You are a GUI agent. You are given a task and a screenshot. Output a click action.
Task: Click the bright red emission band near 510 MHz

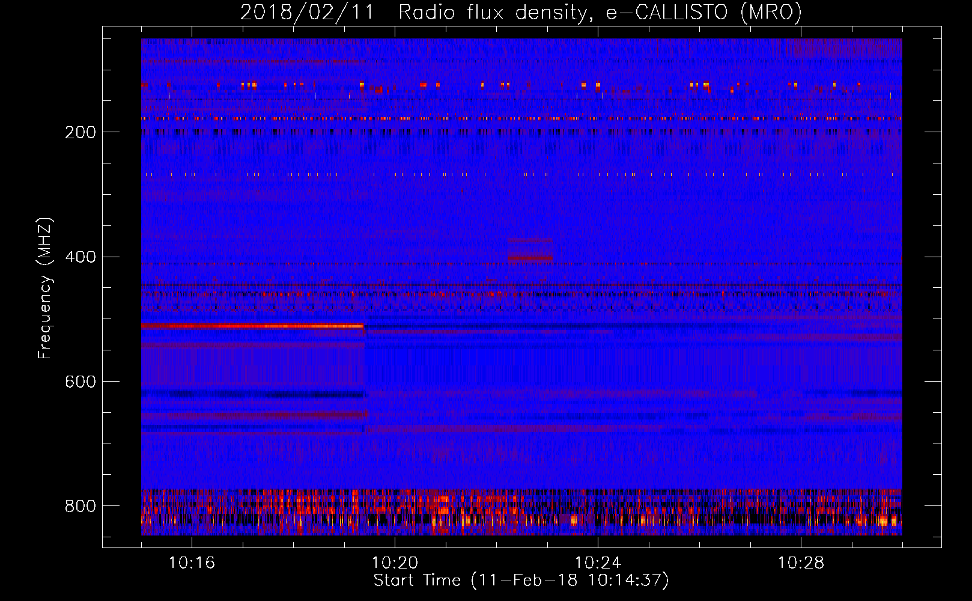click(253, 326)
